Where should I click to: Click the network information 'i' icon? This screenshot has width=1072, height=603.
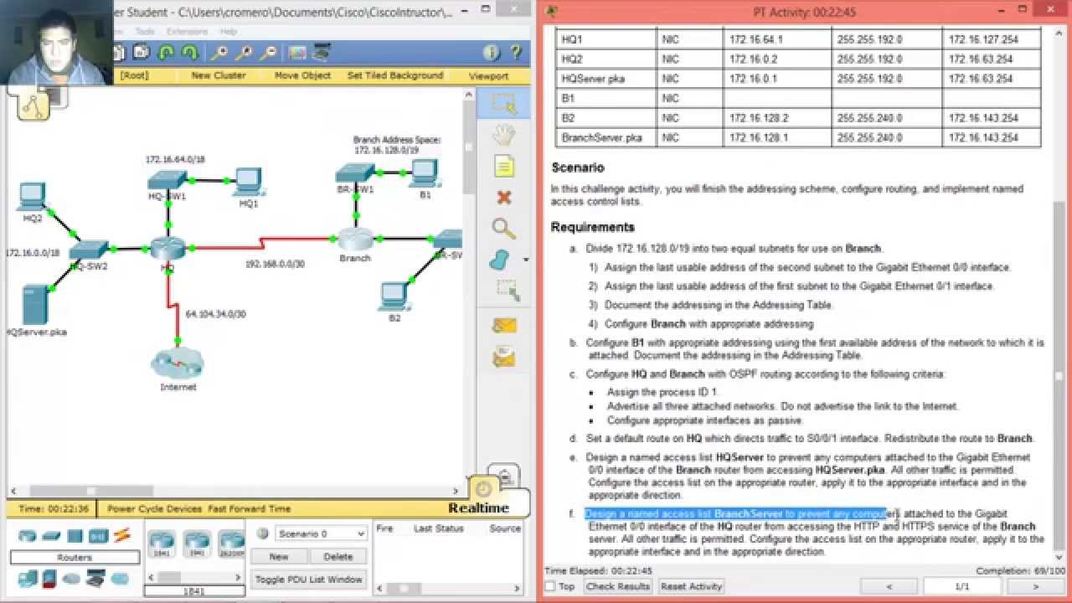pos(492,53)
